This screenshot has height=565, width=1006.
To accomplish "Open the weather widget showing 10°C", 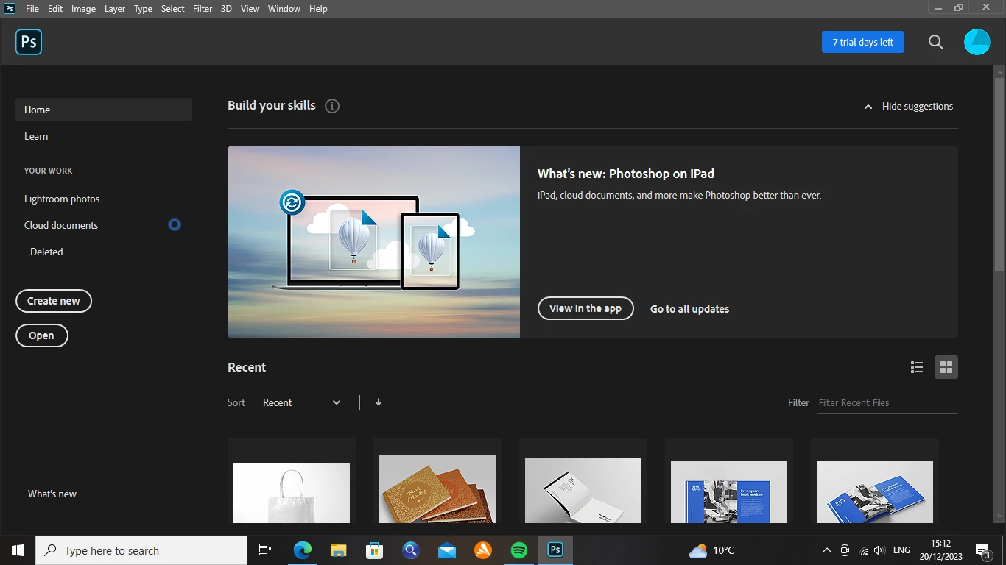I will pos(711,550).
